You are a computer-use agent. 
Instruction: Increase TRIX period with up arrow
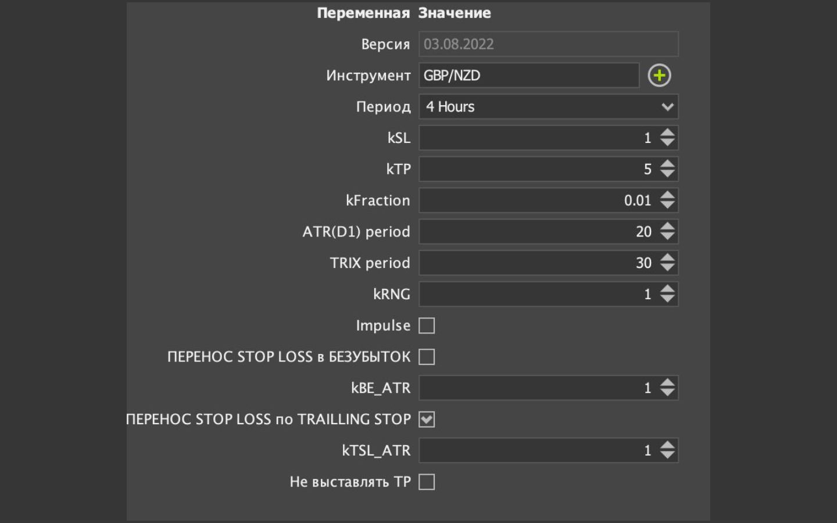(667, 258)
